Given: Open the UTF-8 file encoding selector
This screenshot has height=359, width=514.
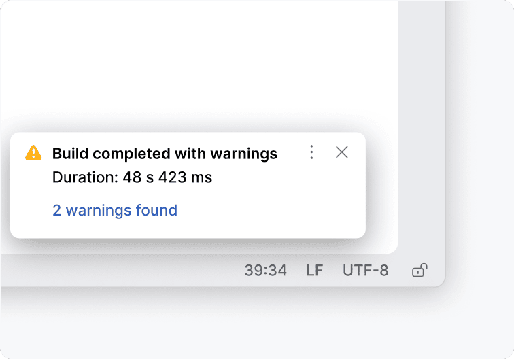Looking at the screenshot, I should [x=366, y=271].
